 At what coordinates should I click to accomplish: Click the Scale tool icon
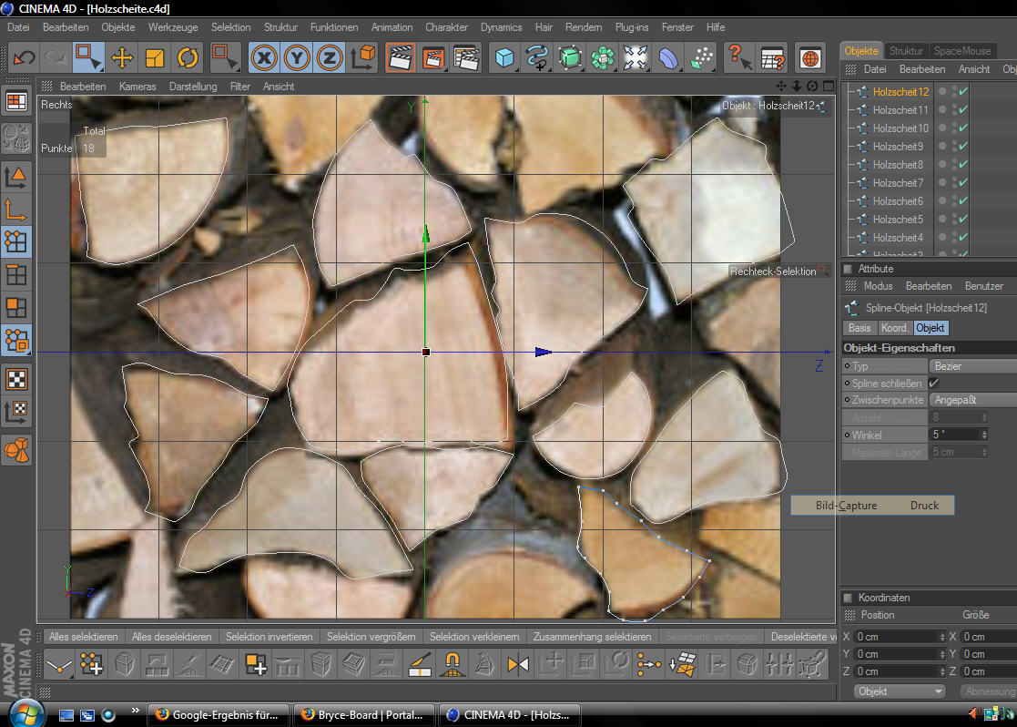[x=155, y=58]
